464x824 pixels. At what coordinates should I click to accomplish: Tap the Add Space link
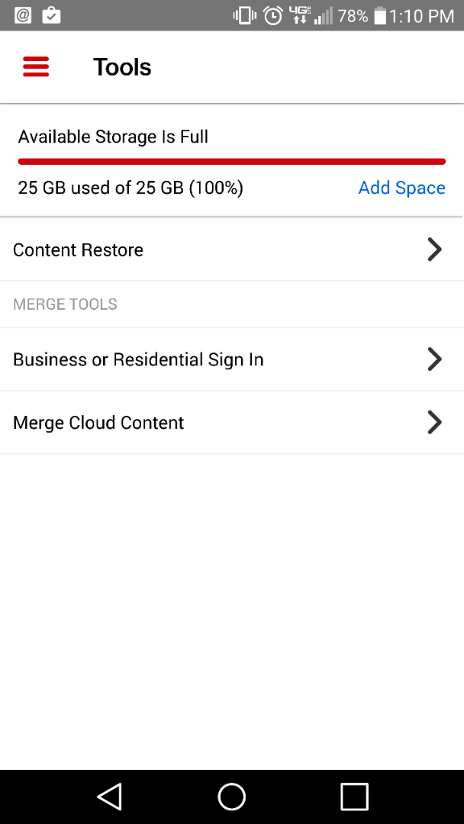(x=402, y=187)
